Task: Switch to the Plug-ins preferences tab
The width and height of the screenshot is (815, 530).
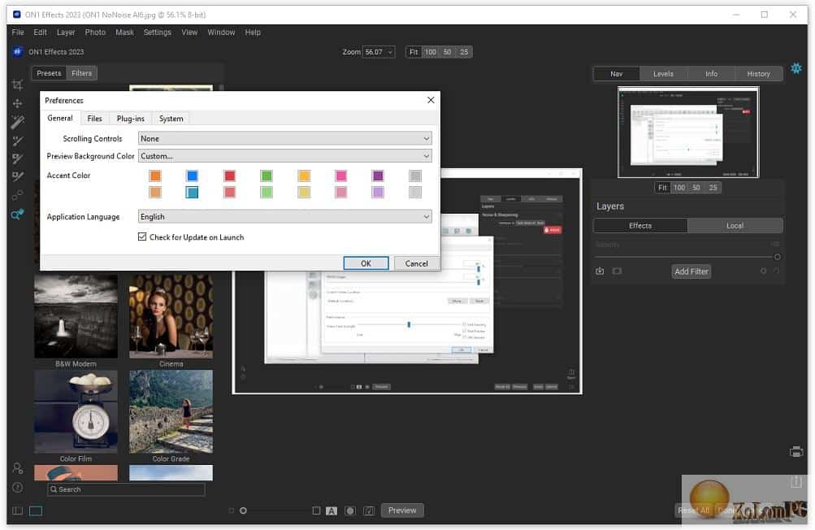Action: coord(131,119)
